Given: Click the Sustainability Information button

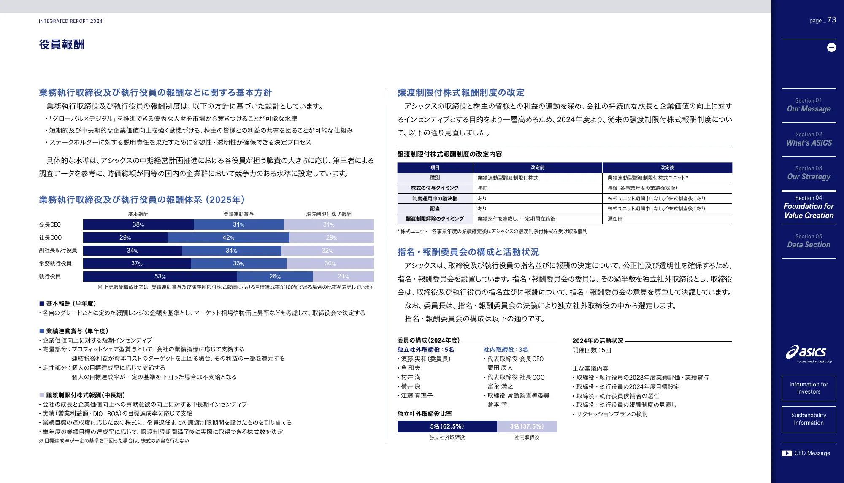Looking at the screenshot, I should (809, 419).
